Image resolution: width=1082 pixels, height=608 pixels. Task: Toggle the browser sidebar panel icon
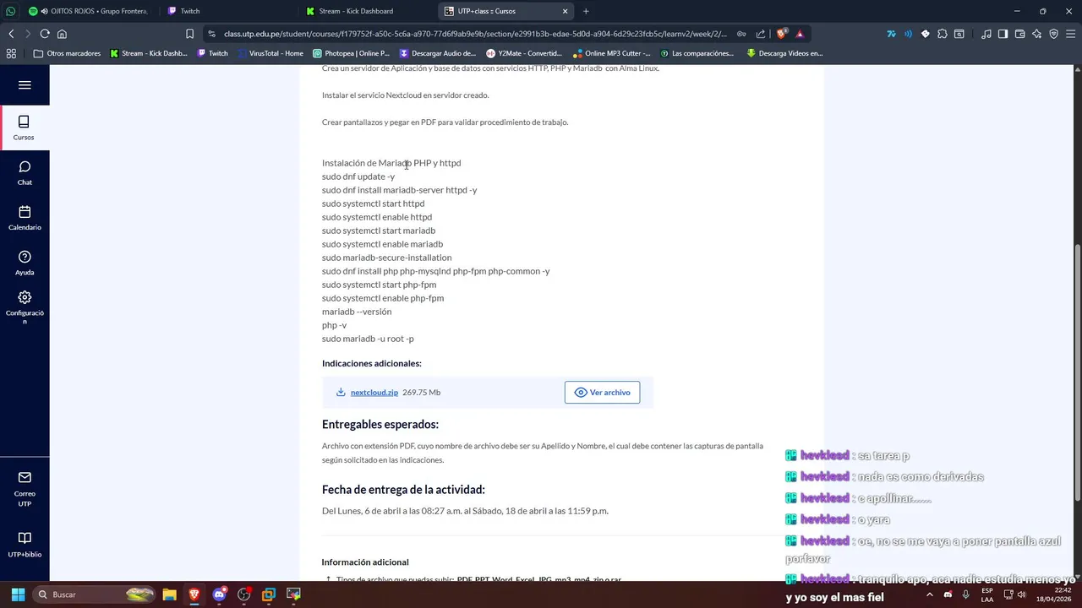pos(1003,34)
